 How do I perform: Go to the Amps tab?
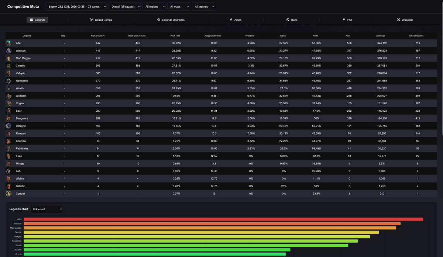point(236,20)
